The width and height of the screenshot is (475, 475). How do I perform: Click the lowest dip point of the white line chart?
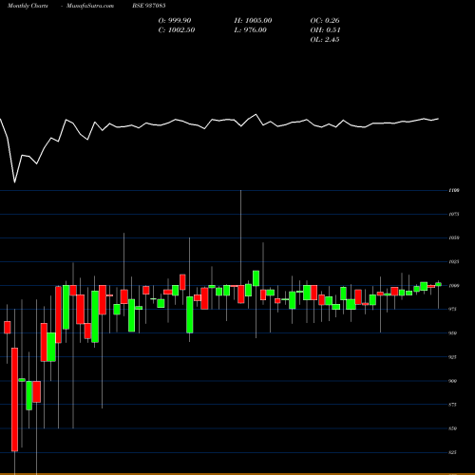14,182
